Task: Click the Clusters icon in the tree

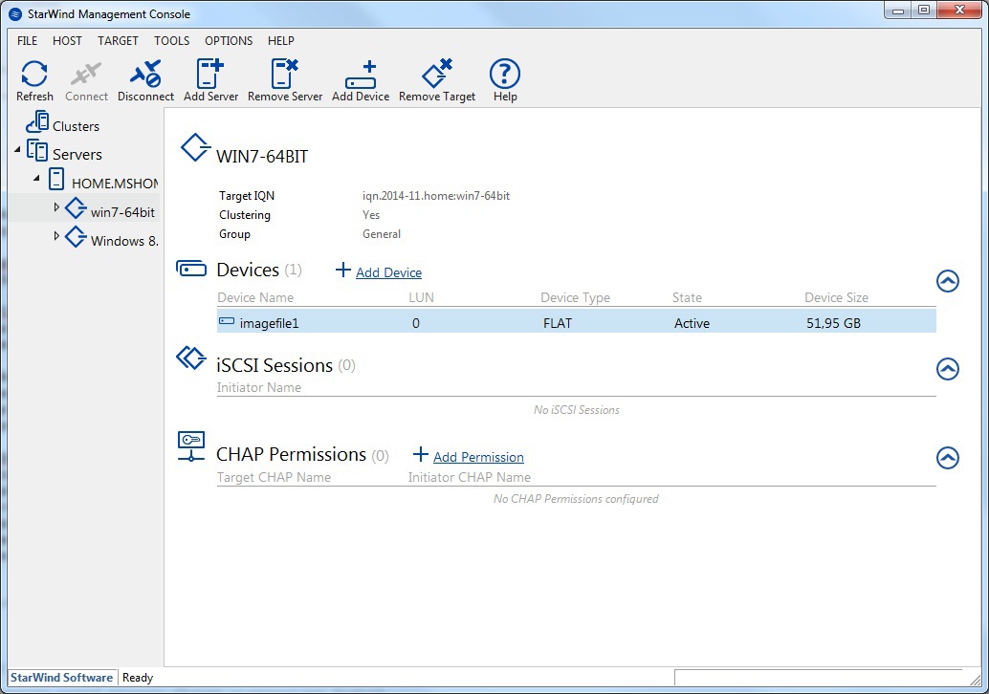Action: pyautogui.click(x=37, y=121)
